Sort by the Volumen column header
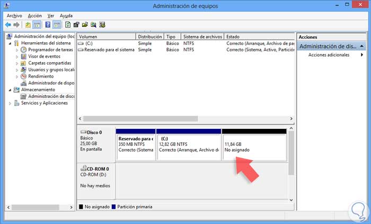The height and width of the screenshot is (224, 371). click(x=106, y=36)
